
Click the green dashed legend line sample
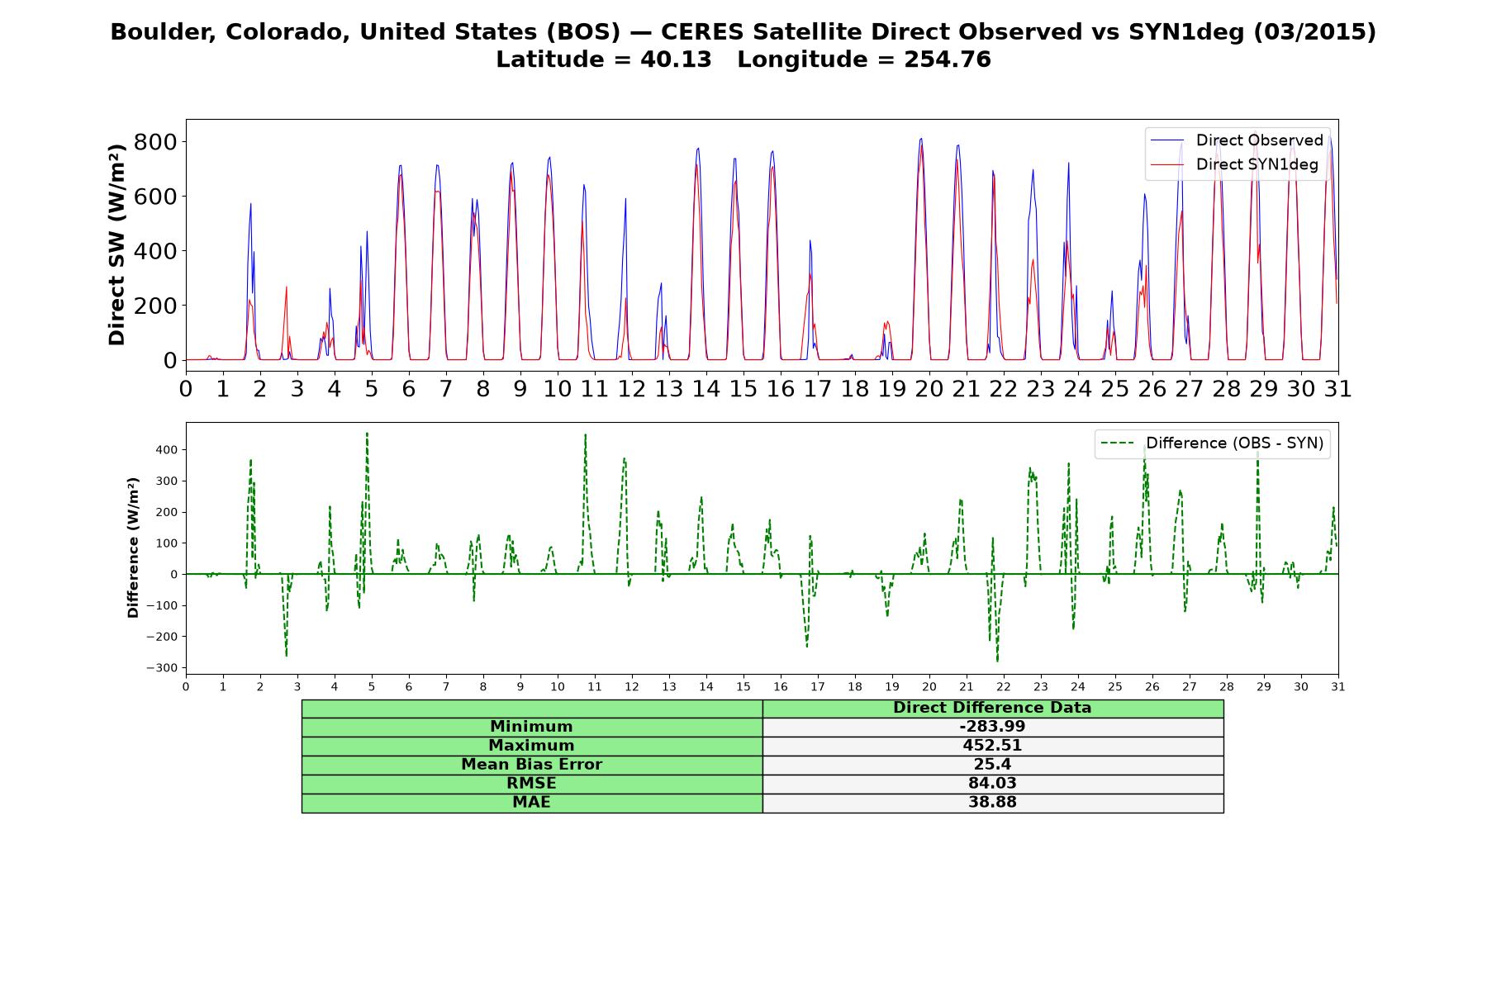pyautogui.click(x=1118, y=443)
